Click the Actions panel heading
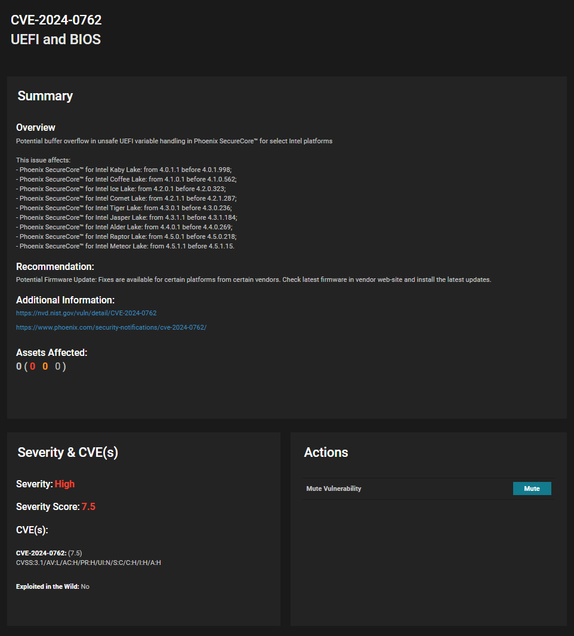574x636 pixels. (326, 453)
